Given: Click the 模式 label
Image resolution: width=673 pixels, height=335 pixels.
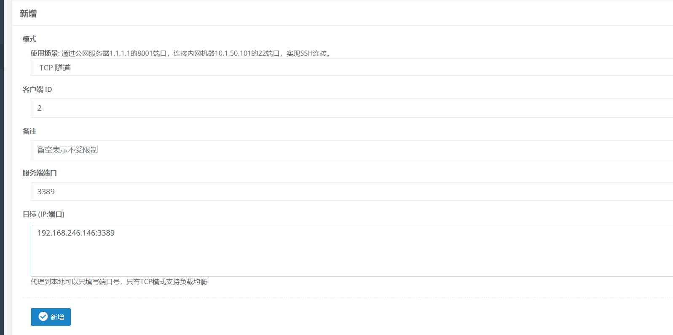Looking at the screenshot, I should (x=29, y=39).
